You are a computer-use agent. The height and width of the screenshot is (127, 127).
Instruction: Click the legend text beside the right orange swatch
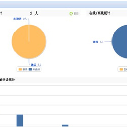tap(125, 69)
